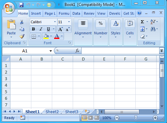Expand the Alignment group
167x123 pixels.
pos(83,32)
